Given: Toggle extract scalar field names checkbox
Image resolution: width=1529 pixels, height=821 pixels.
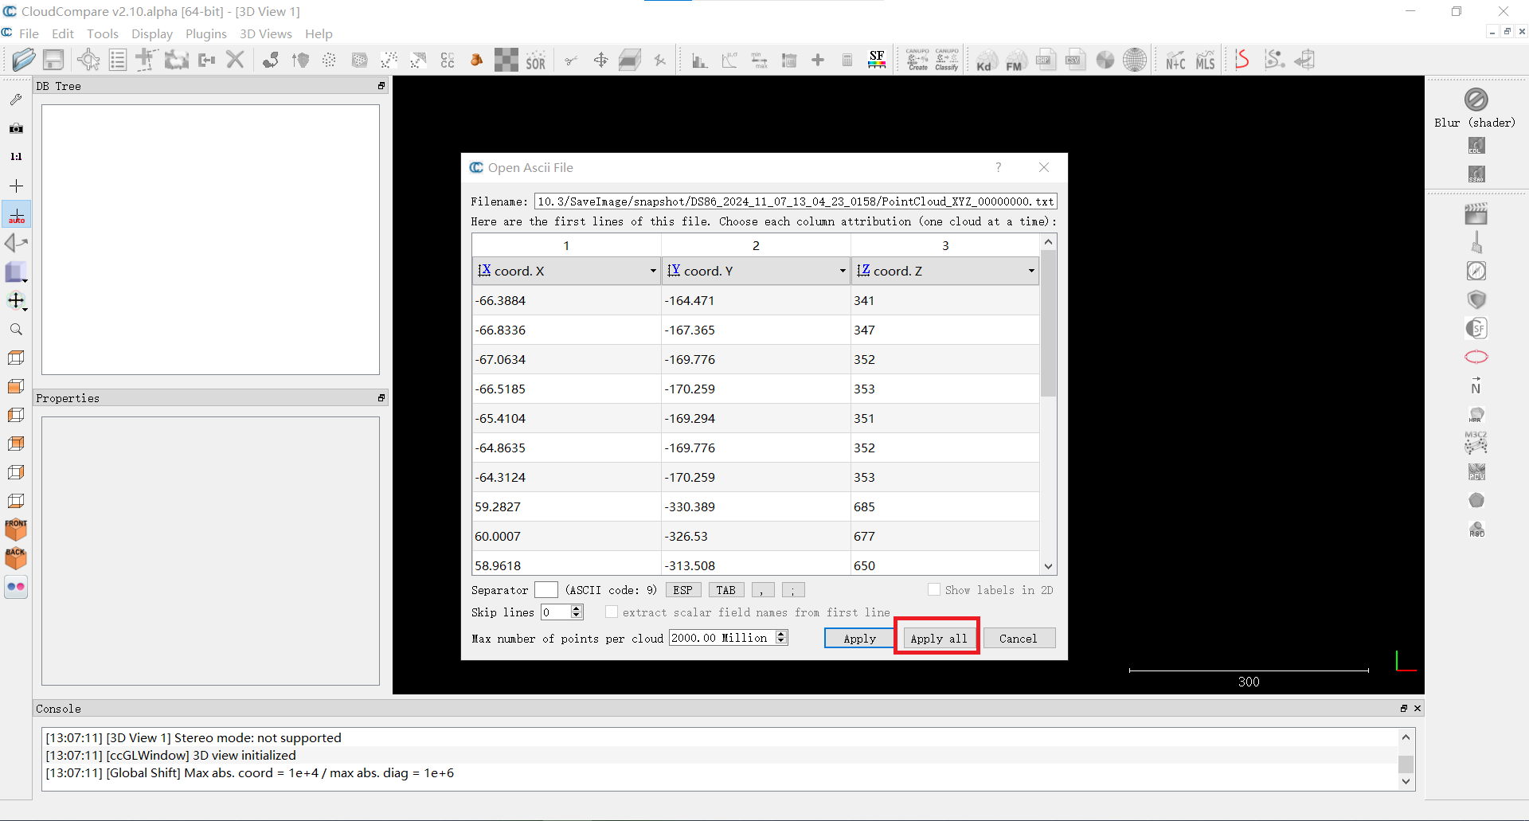Looking at the screenshot, I should [612, 612].
